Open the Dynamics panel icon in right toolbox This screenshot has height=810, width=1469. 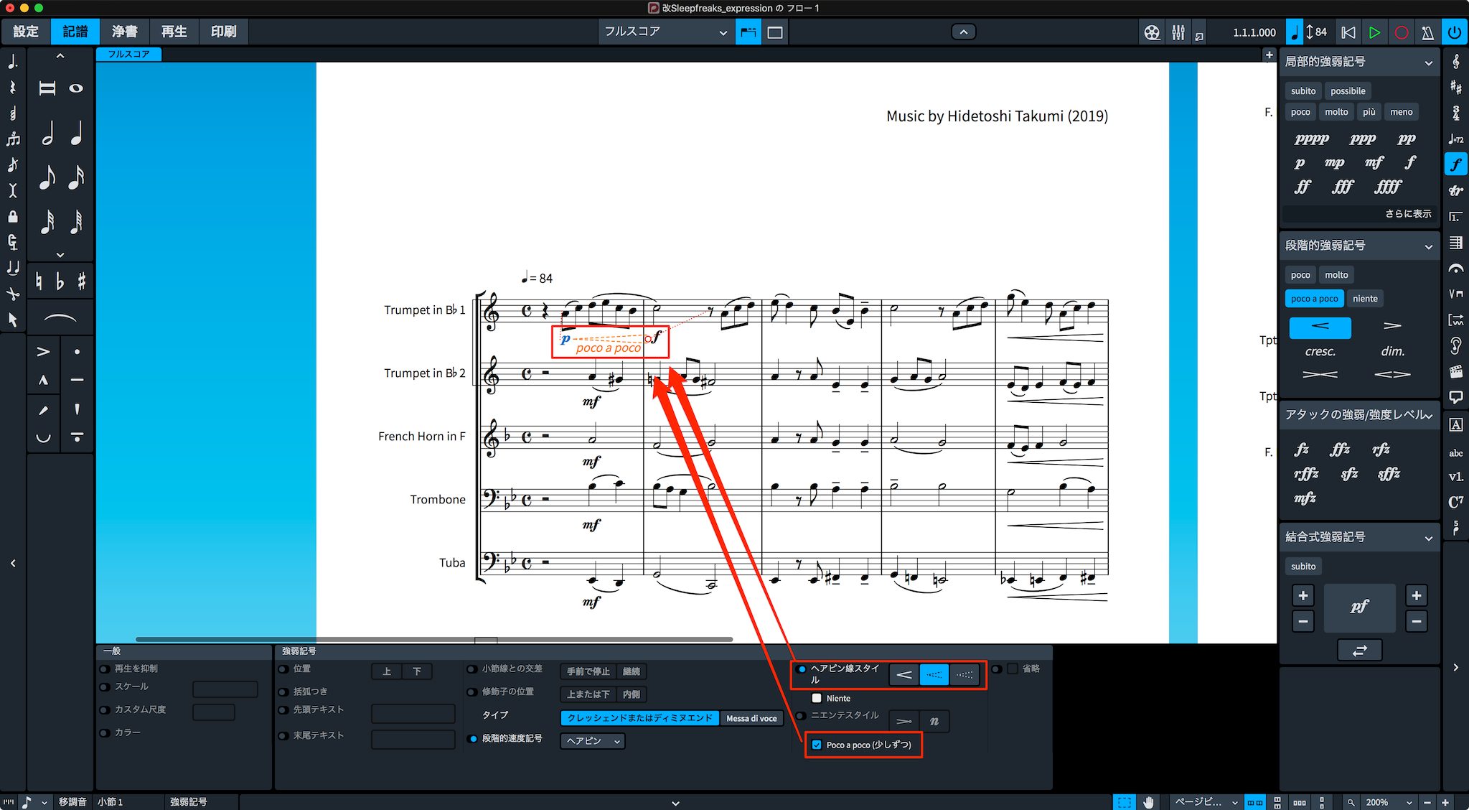coord(1456,164)
